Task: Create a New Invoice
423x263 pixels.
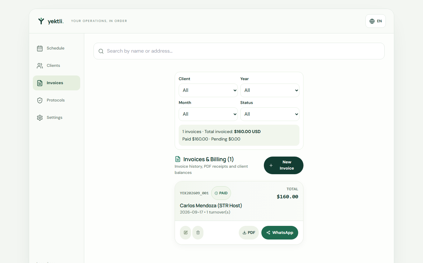Action: tap(284, 165)
